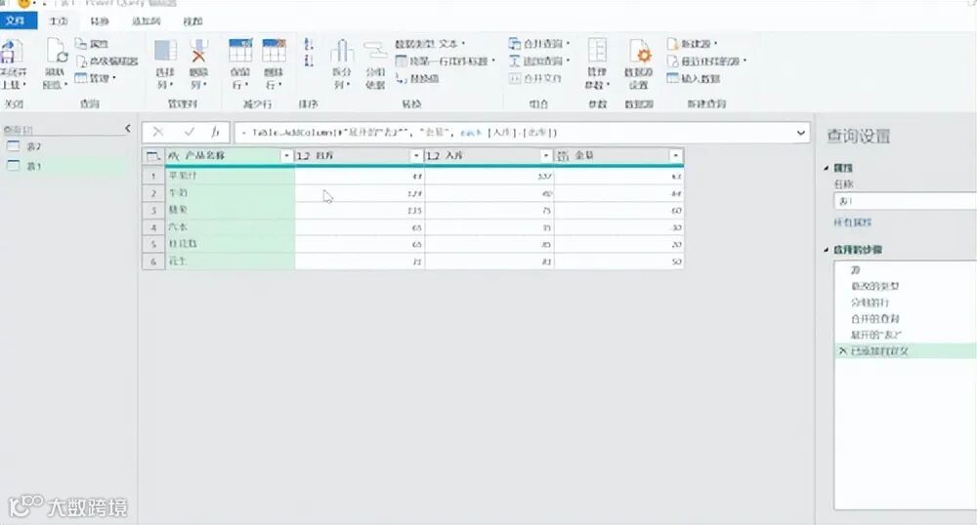Click Use First Row as Headers
The image size is (977, 525).
point(445,61)
